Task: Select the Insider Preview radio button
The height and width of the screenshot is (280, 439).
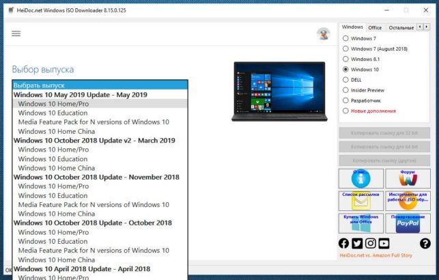Action: coord(345,90)
